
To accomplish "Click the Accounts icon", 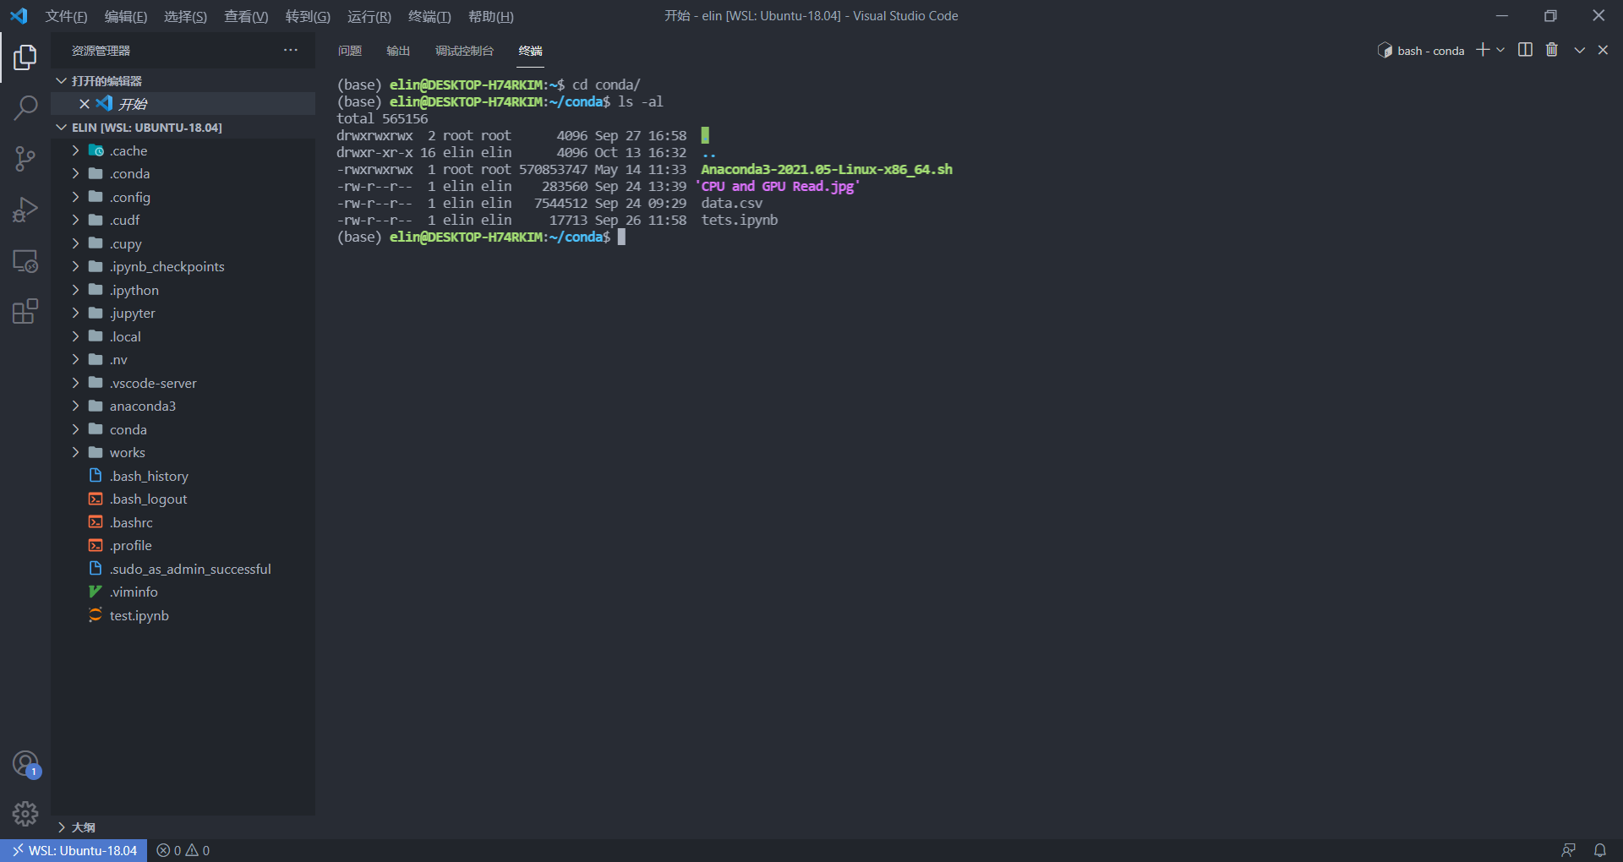I will point(25,762).
